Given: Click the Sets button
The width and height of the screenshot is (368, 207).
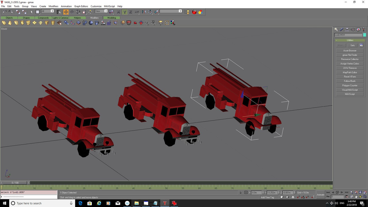Looking at the screenshot, I should (352, 45).
